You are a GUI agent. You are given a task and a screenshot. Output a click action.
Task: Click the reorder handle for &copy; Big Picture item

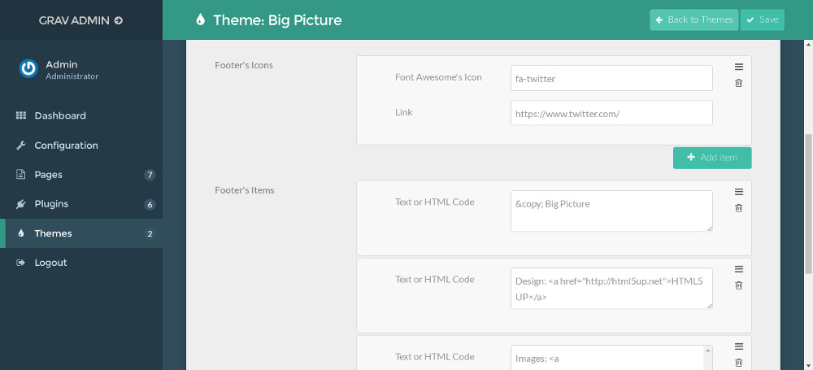pos(739,191)
